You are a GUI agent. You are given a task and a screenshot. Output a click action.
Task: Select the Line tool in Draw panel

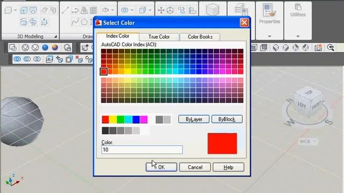pos(66,10)
